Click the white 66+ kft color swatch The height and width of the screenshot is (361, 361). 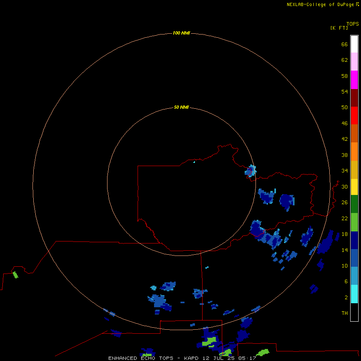[354, 44]
